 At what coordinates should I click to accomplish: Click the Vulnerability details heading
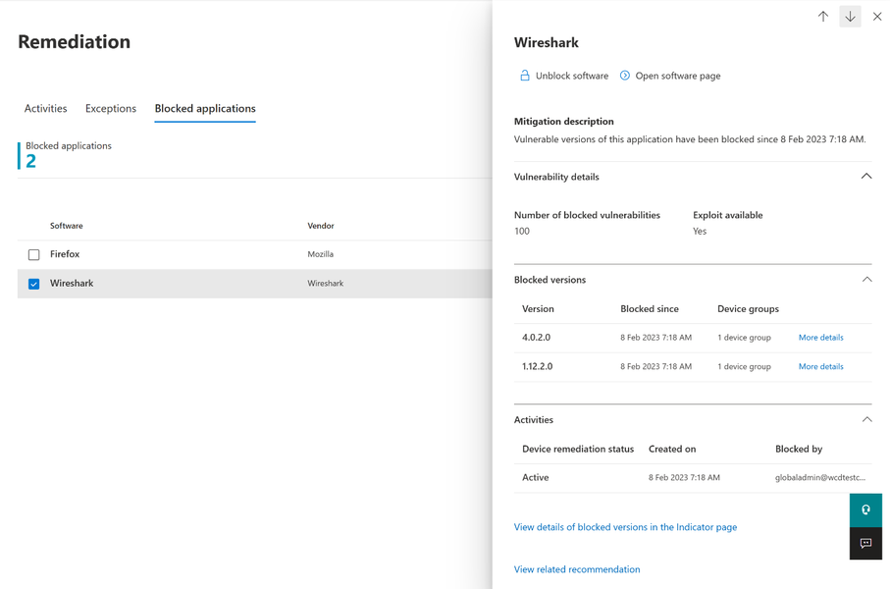click(556, 177)
